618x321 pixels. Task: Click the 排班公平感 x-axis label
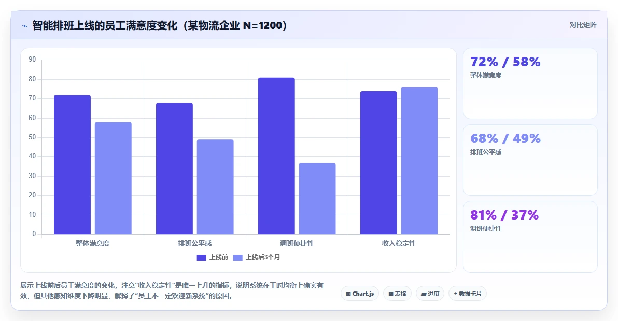[x=195, y=243]
